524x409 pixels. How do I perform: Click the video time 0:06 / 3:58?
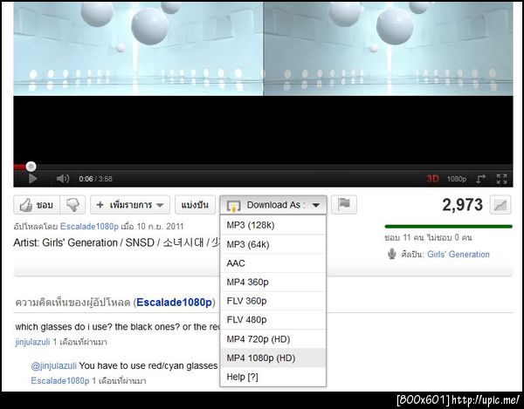(x=95, y=179)
